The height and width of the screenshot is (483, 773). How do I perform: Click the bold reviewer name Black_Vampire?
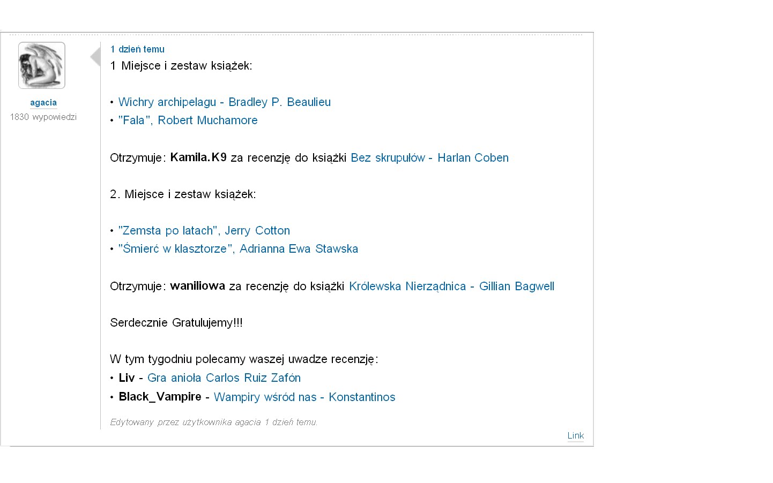pos(160,397)
